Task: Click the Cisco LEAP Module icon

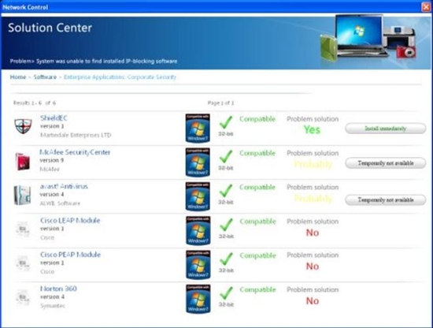Action: pos(23,229)
